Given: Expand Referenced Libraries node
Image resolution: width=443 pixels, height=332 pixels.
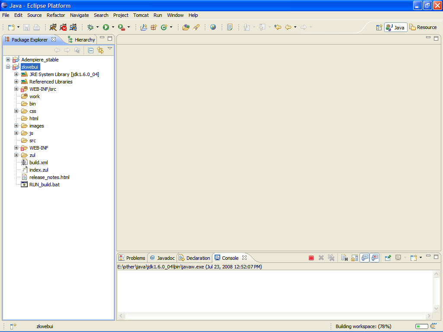Looking at the screenshot, I should pos(16,82).
